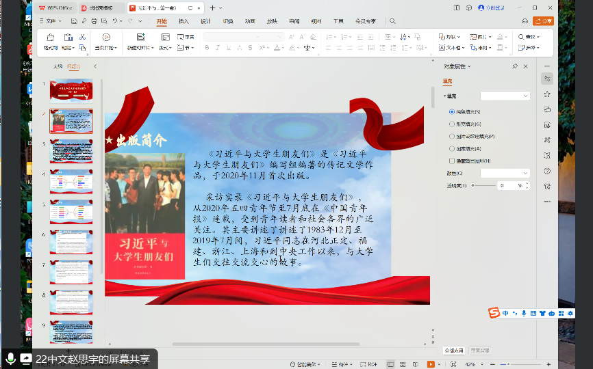Switch to the 插入 Insert ribbon tab

tap(184, 21)
